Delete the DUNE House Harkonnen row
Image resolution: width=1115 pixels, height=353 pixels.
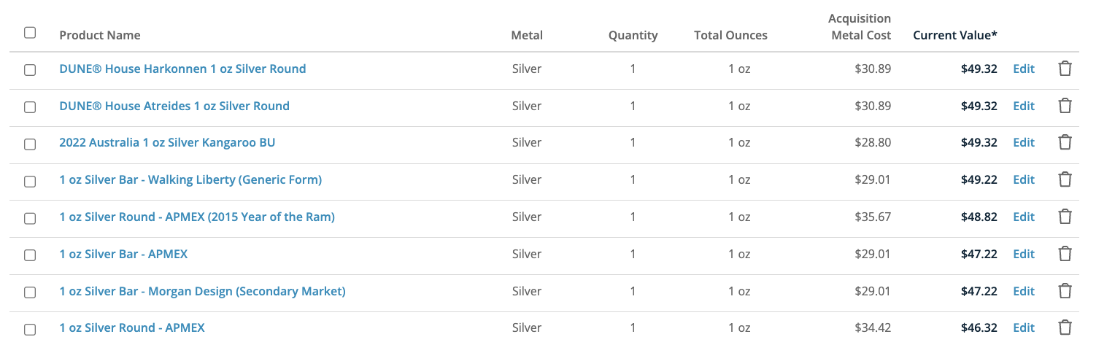coord(1065,69)
